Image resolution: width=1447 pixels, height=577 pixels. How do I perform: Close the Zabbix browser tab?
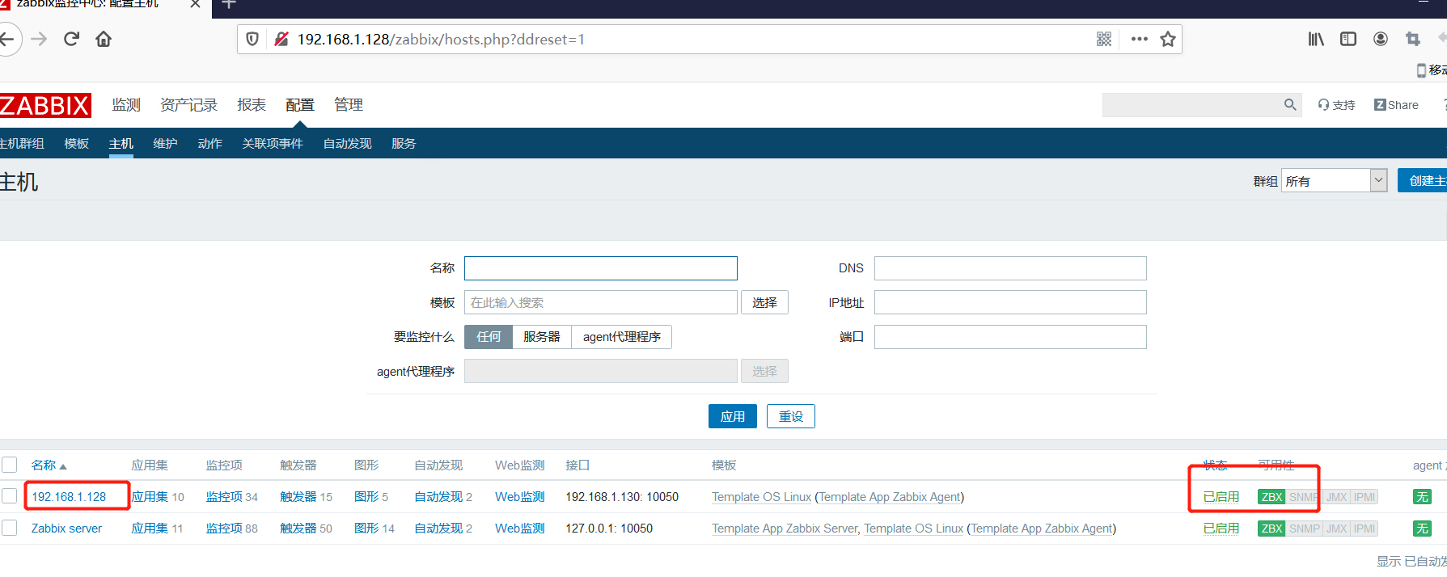click(x=195, y=4)
